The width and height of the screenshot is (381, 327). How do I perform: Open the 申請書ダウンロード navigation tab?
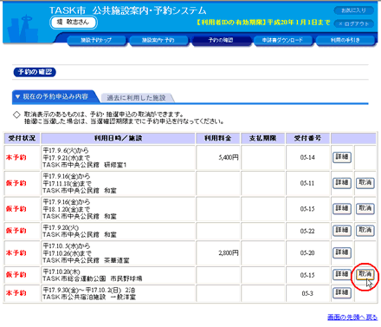pos(283,41)
